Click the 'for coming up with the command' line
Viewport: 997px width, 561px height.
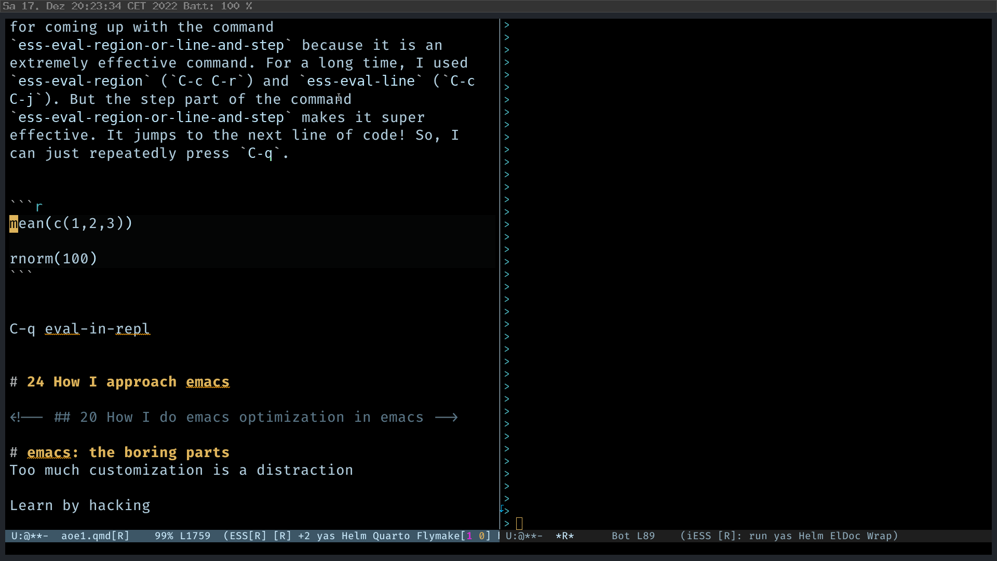click(x=142, y=27)
